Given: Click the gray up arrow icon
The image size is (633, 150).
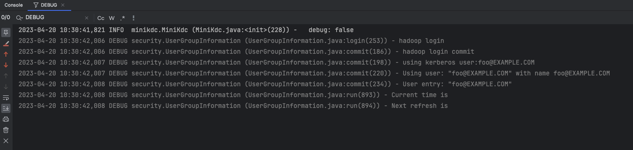Looking at the screenshot, I should [6, 76].
